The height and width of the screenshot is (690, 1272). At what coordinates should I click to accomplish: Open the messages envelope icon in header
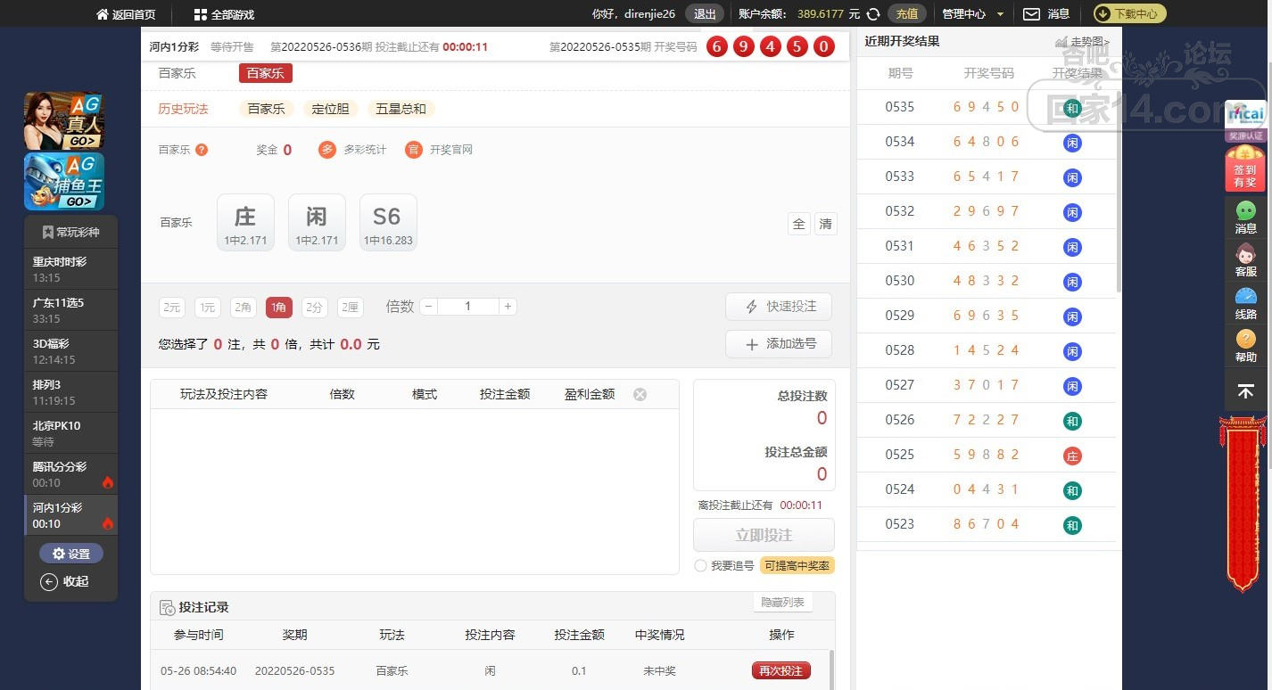1031,14
